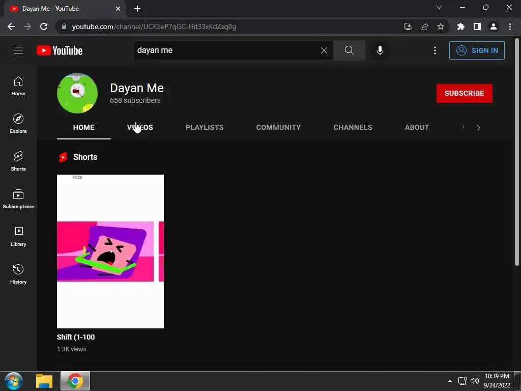521x391 pixels.
Task: Click the 658 subscribers text
Action: 135,100
